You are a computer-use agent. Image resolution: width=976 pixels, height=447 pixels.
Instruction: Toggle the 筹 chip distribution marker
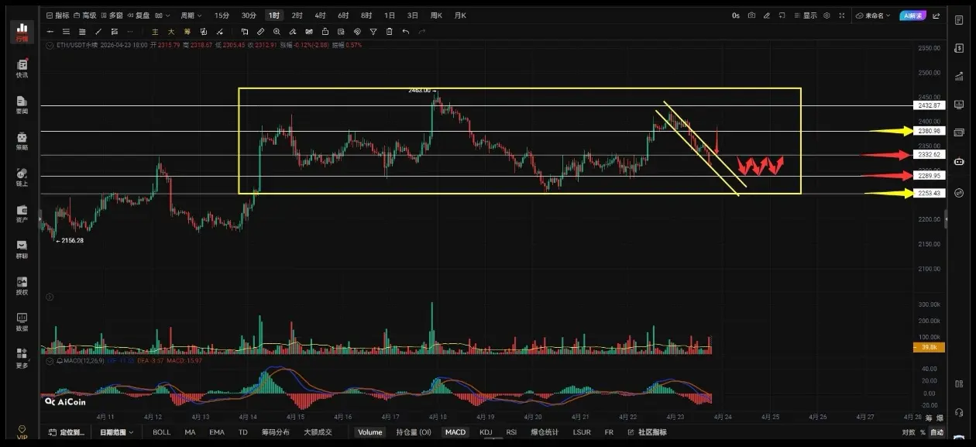coord(187,32)
